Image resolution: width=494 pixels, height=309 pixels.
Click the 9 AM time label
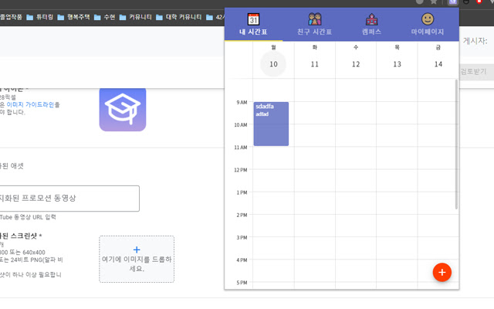coord(242,102)
